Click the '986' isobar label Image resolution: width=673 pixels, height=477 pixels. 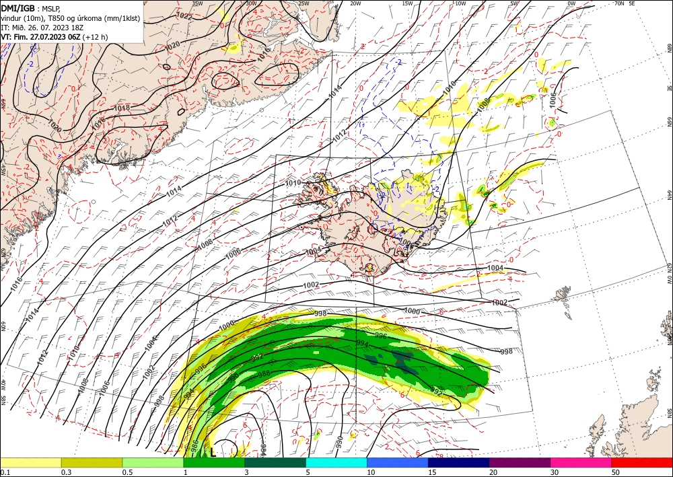click(194, 445)
